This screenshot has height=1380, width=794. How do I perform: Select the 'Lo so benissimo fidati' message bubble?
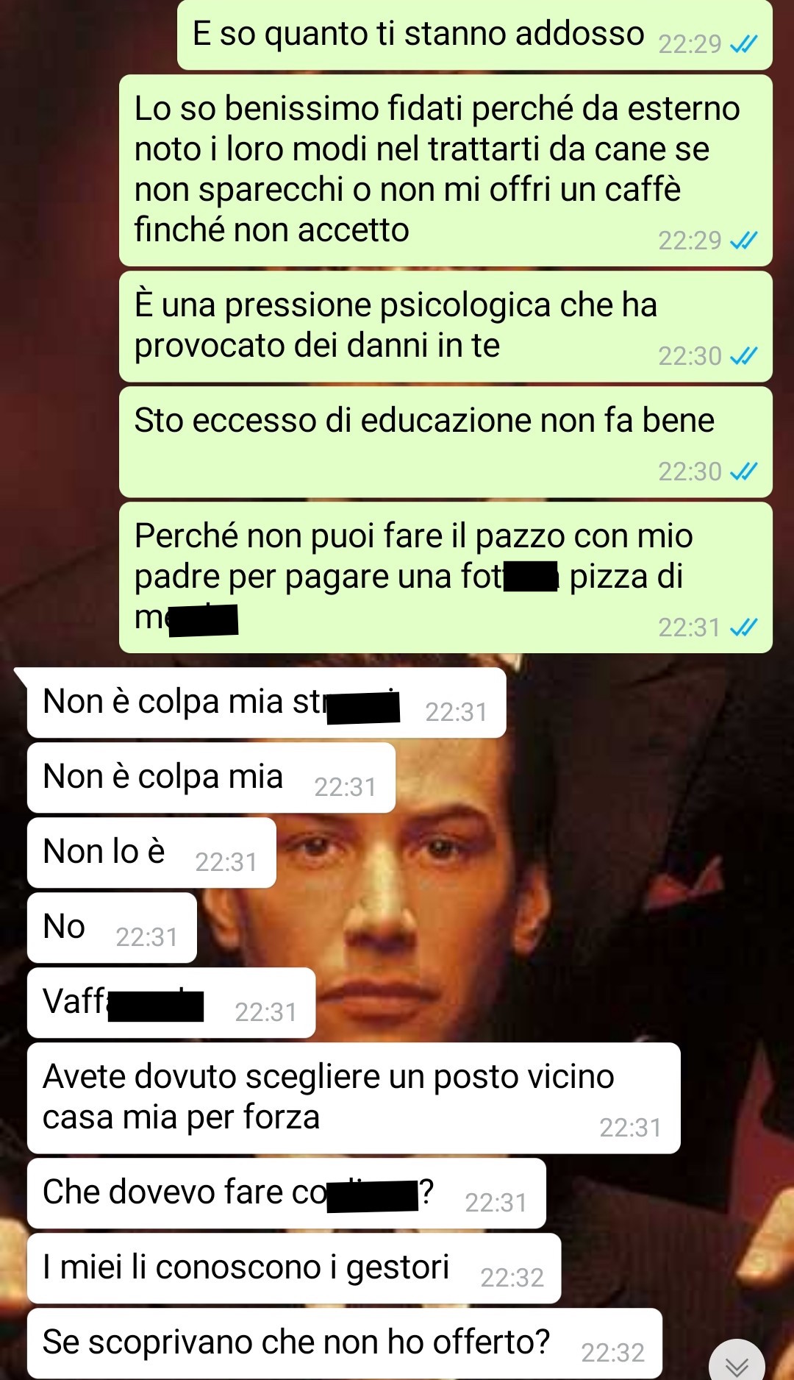[446, 171]
